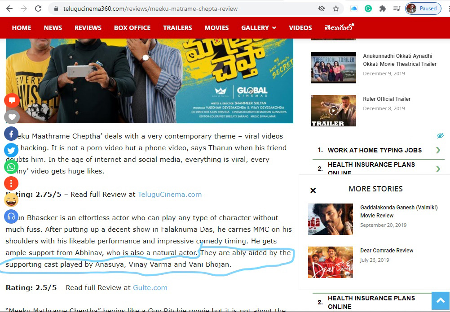
Task: Play the Ruler Official Trailer thumbnail
Action: click(x=334, y=111)
